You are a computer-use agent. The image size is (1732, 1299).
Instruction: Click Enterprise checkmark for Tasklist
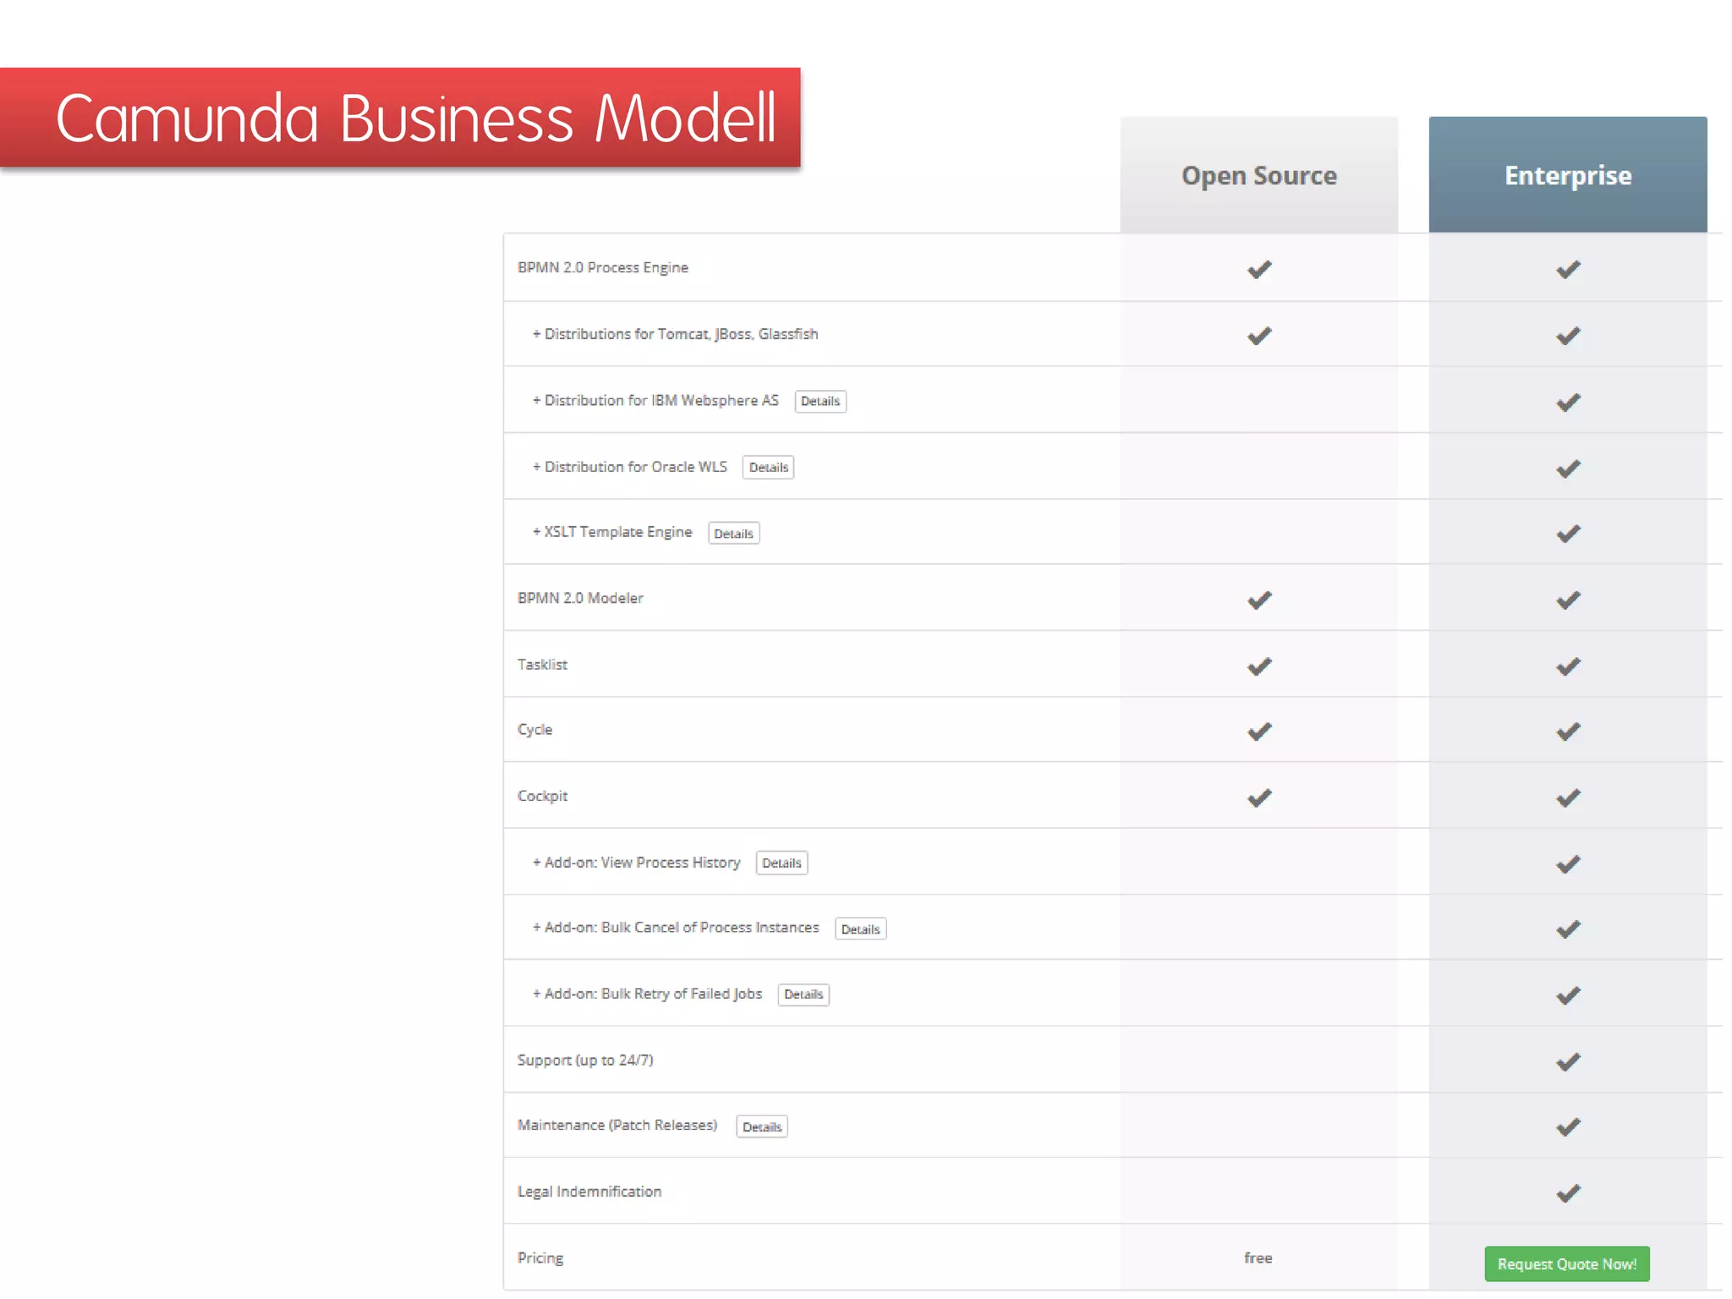point(1568,666)
